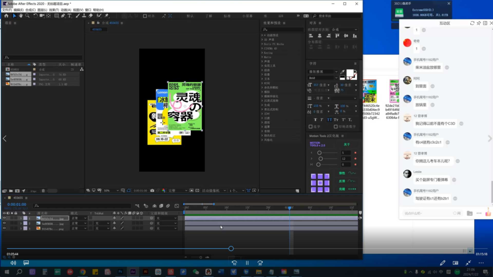
Task: Select the Hand tool in toolbar
Action: 21,16
